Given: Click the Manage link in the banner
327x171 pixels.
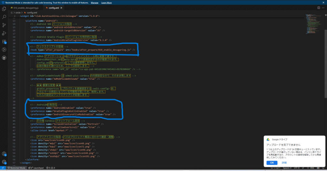Looking at the screenshot, I should (95, 3).
